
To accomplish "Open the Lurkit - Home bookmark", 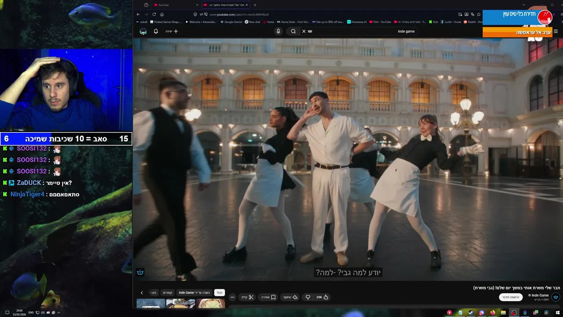I will pos(451,22).
